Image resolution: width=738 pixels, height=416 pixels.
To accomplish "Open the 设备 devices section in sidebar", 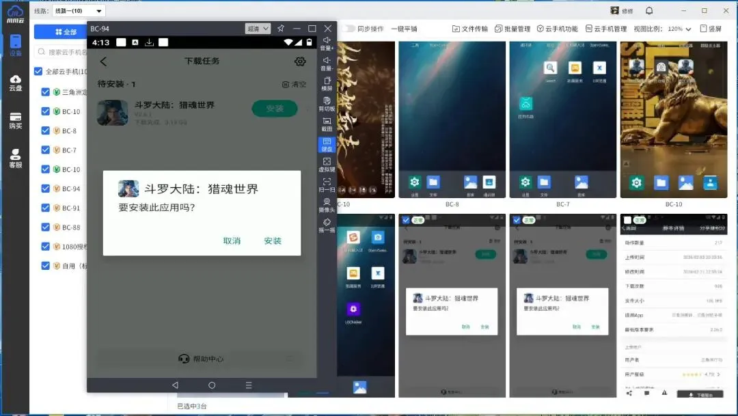I will click(16, 46).
